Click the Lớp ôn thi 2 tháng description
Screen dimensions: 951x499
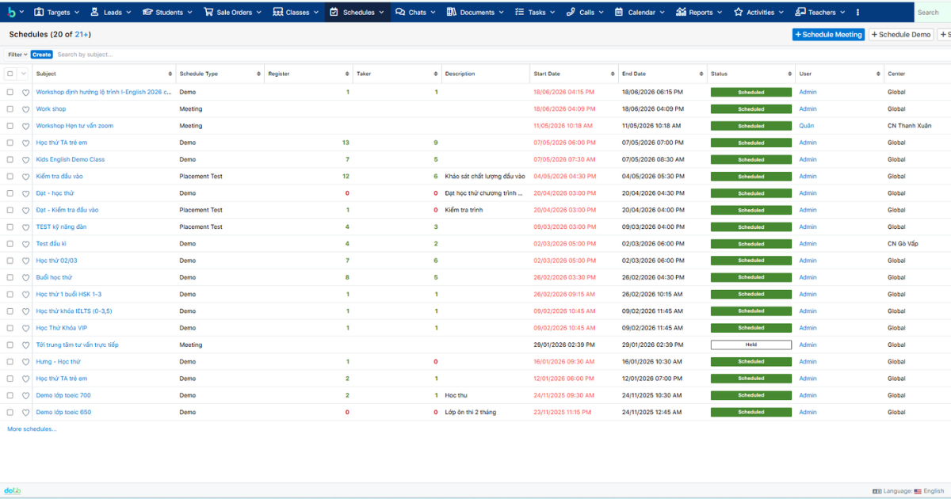point(471,412)
